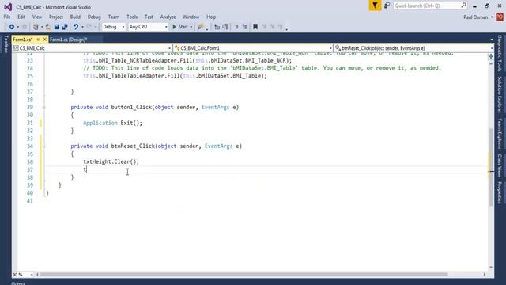This screenshot has width=506, height=285.
Task: Click the Visual Studio logo icon
Action: 8,7
